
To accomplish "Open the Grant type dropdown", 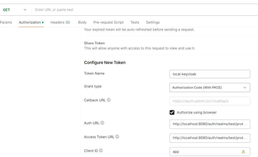I will click(x=210, y=87).
